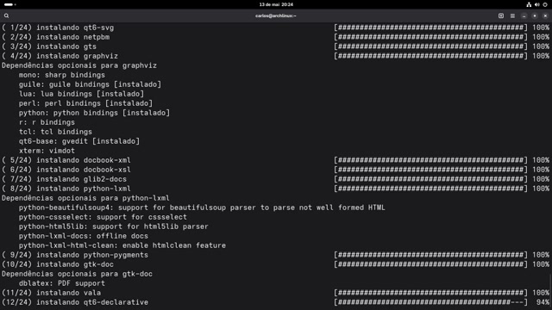
Task: Click the line "xterm: vimdot"
Action: [x=47, y=151]
